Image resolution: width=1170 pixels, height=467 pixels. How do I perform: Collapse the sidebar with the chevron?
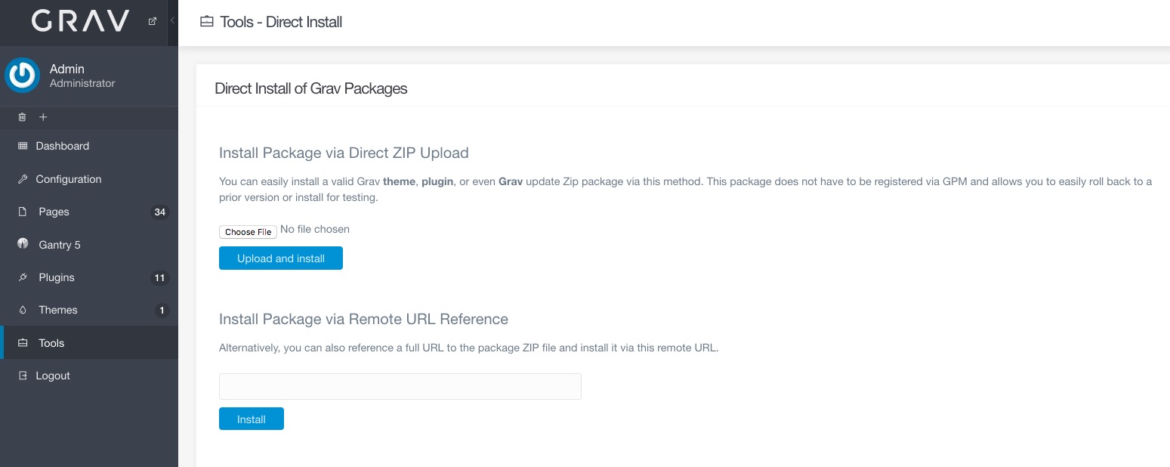pyautogui.click(x=172, y=21)
